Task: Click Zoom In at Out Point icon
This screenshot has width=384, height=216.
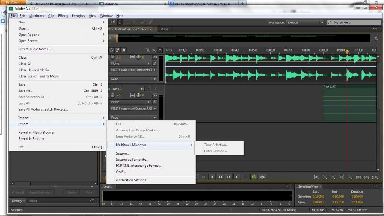Action: coord(367,177)
